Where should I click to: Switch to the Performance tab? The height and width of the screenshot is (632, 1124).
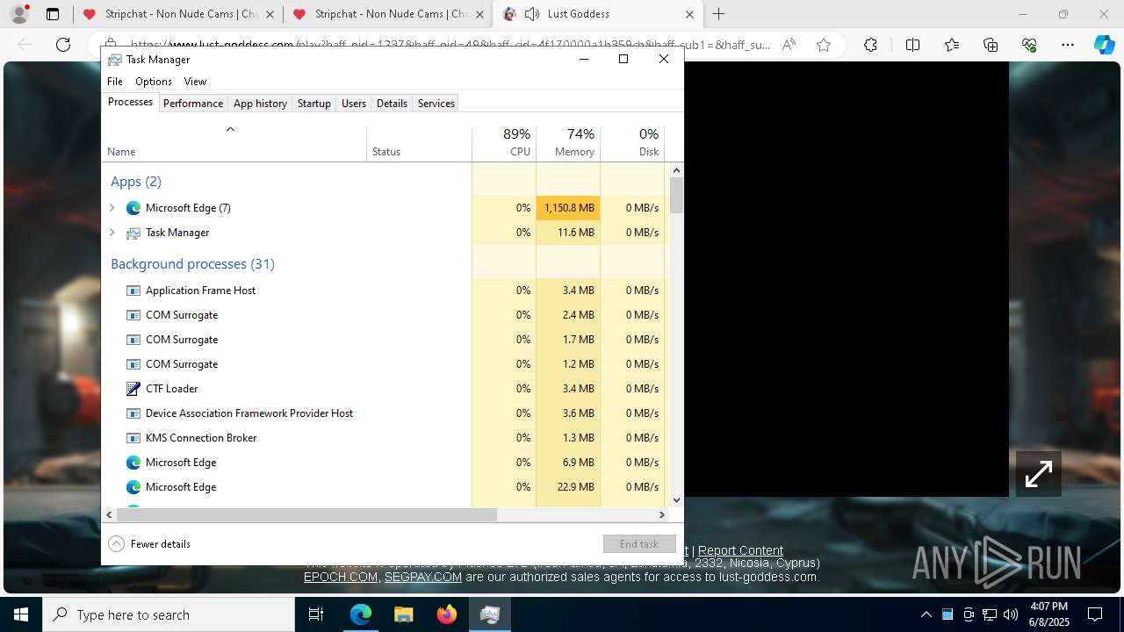pos(193,103)
